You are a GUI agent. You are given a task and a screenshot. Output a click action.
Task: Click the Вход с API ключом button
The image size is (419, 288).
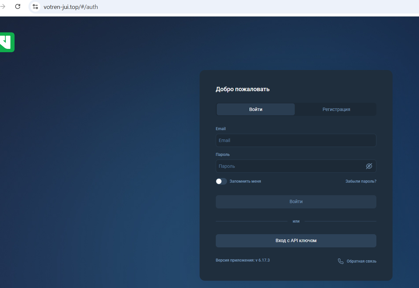click(x=296, y=241)
